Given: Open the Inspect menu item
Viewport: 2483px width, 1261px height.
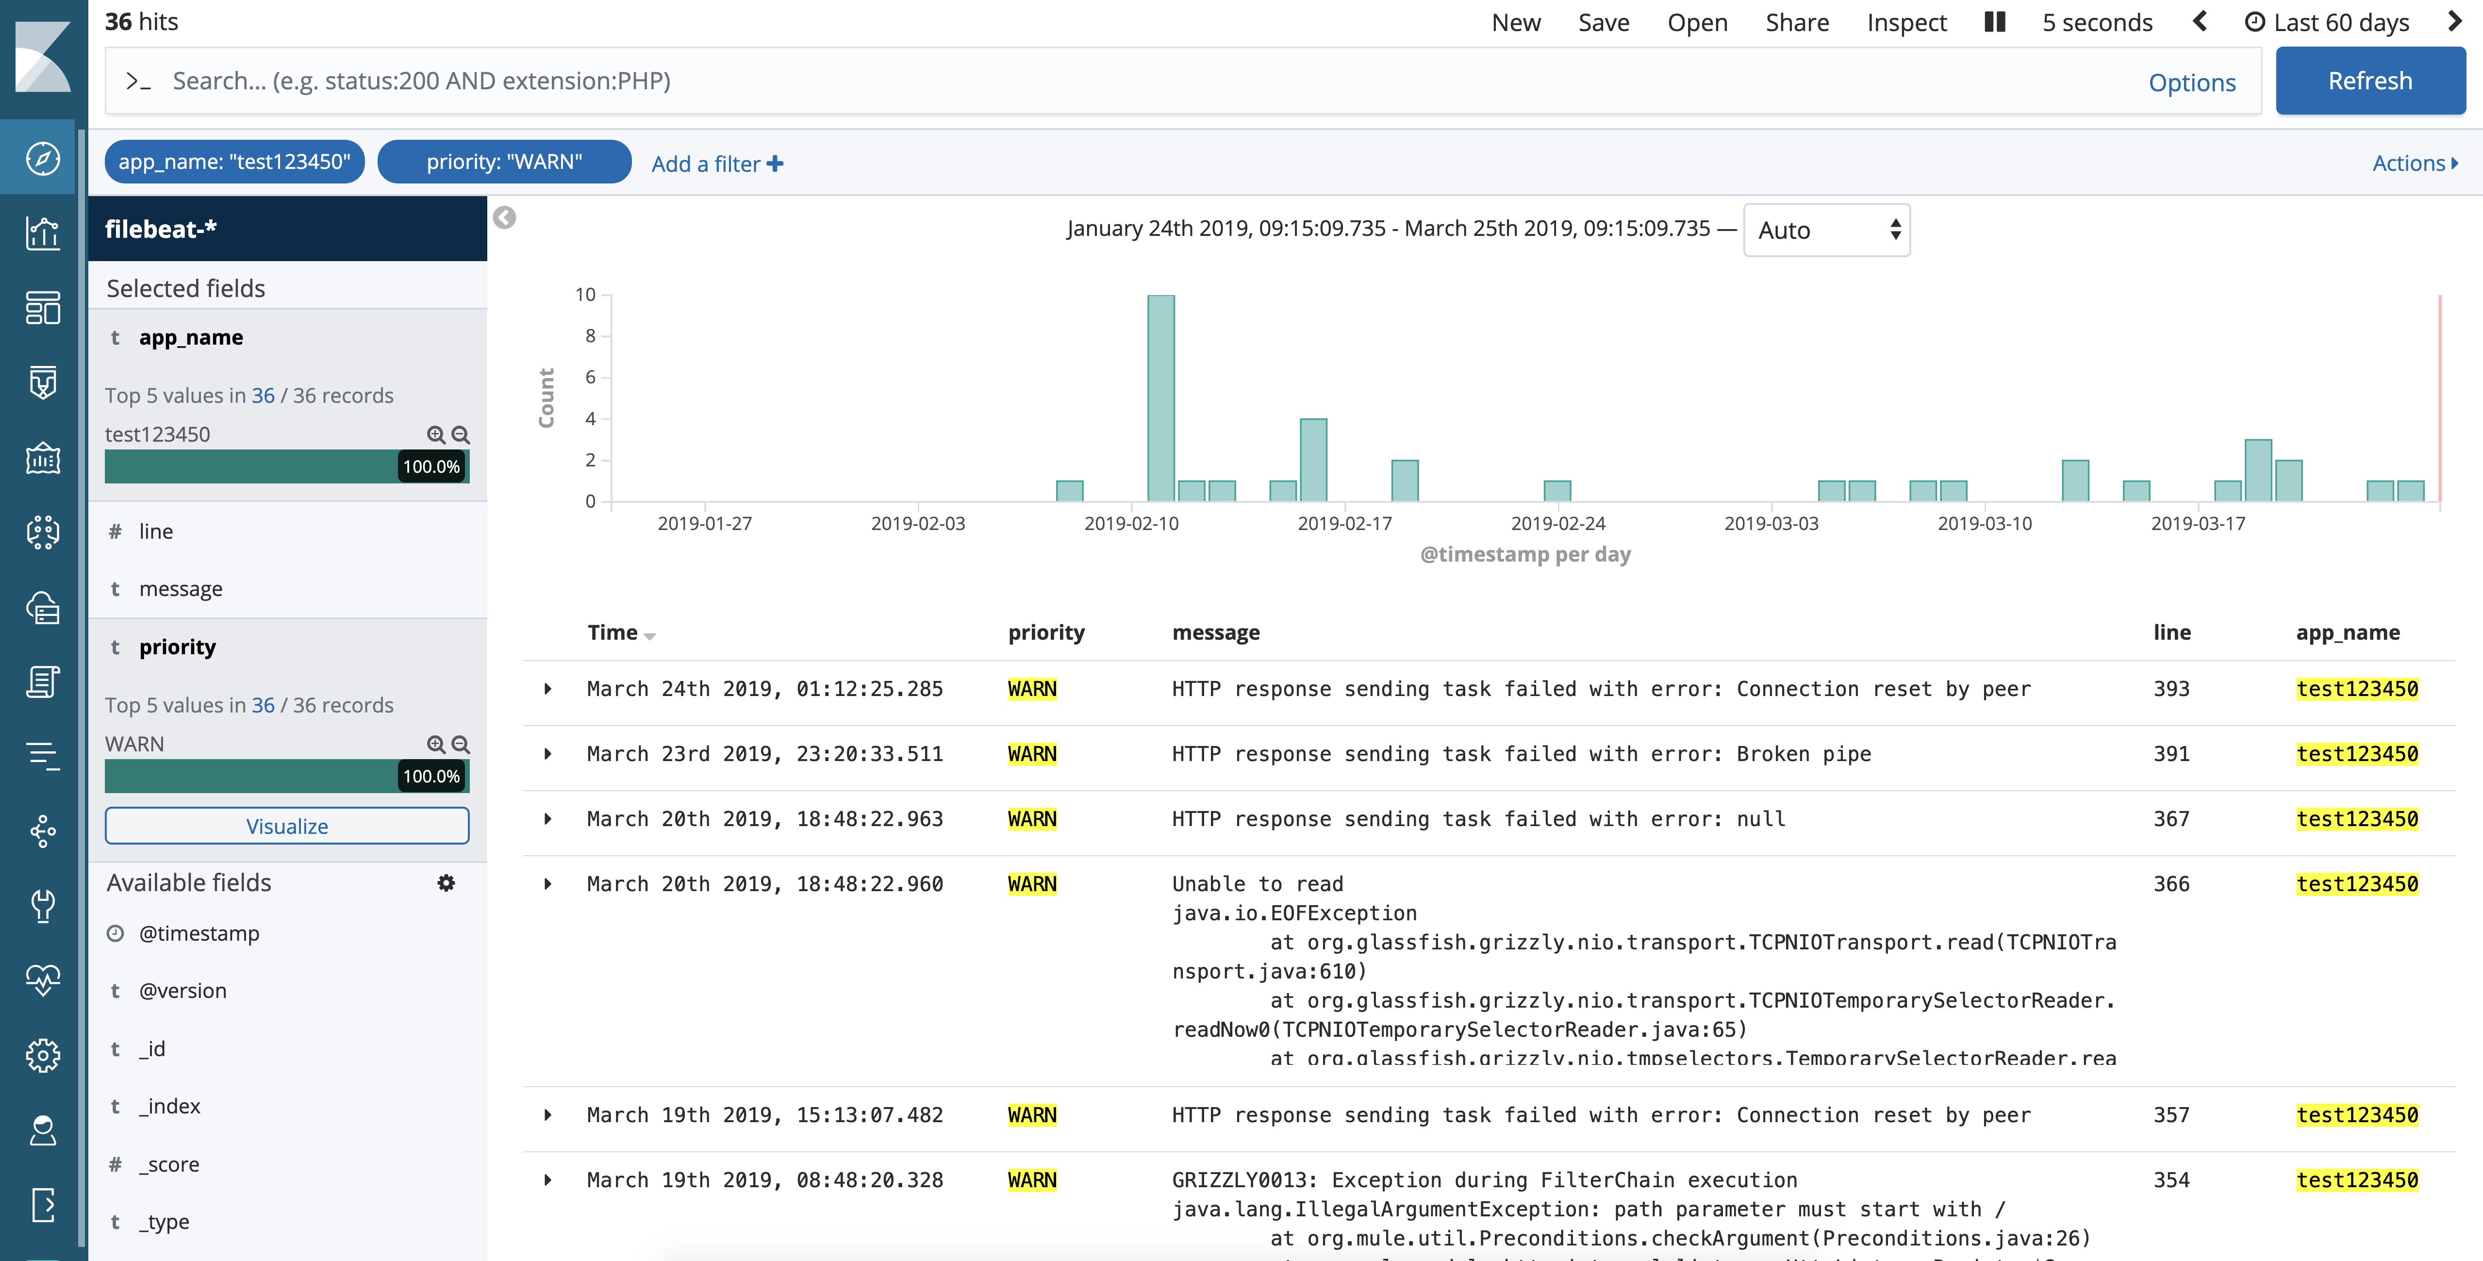Looking at the screenshot, I should pos(1905,22).
